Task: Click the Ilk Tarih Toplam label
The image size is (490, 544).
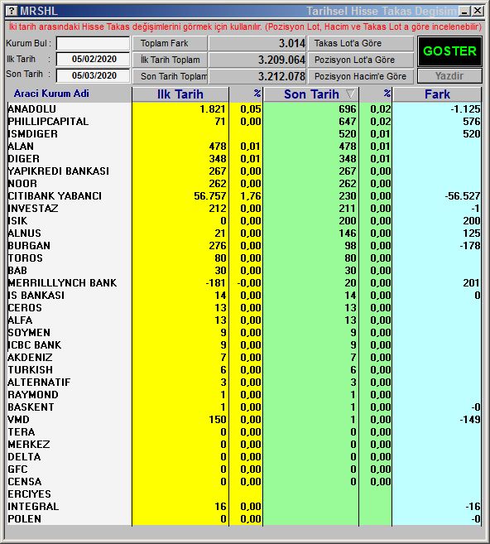Action: (170, 60)
